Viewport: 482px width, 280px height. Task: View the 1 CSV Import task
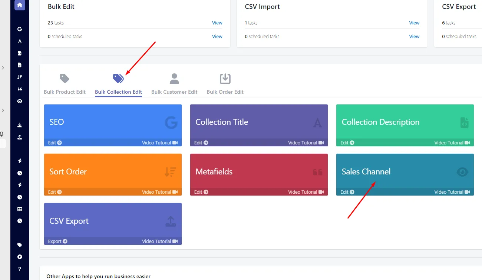(x=414, y=23)
